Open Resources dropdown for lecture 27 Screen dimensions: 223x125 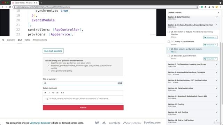[210, 45]
